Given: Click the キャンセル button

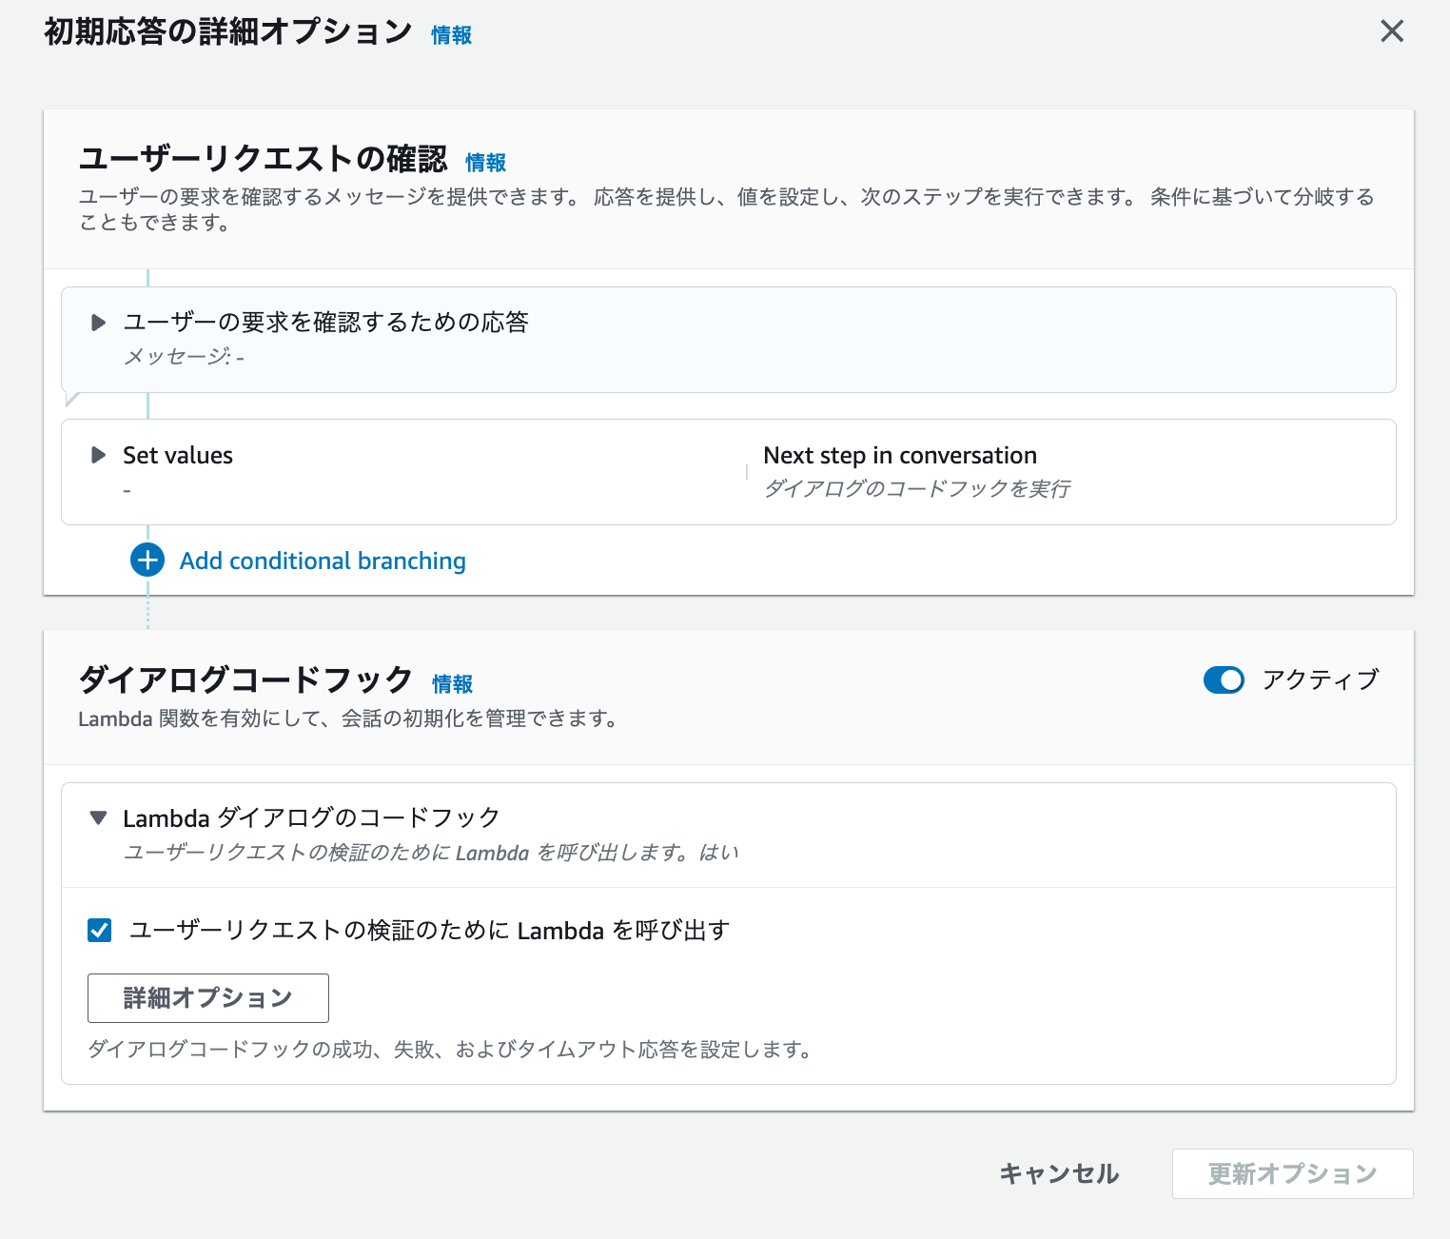Looking at the screenshot, I should 1058,1173.
